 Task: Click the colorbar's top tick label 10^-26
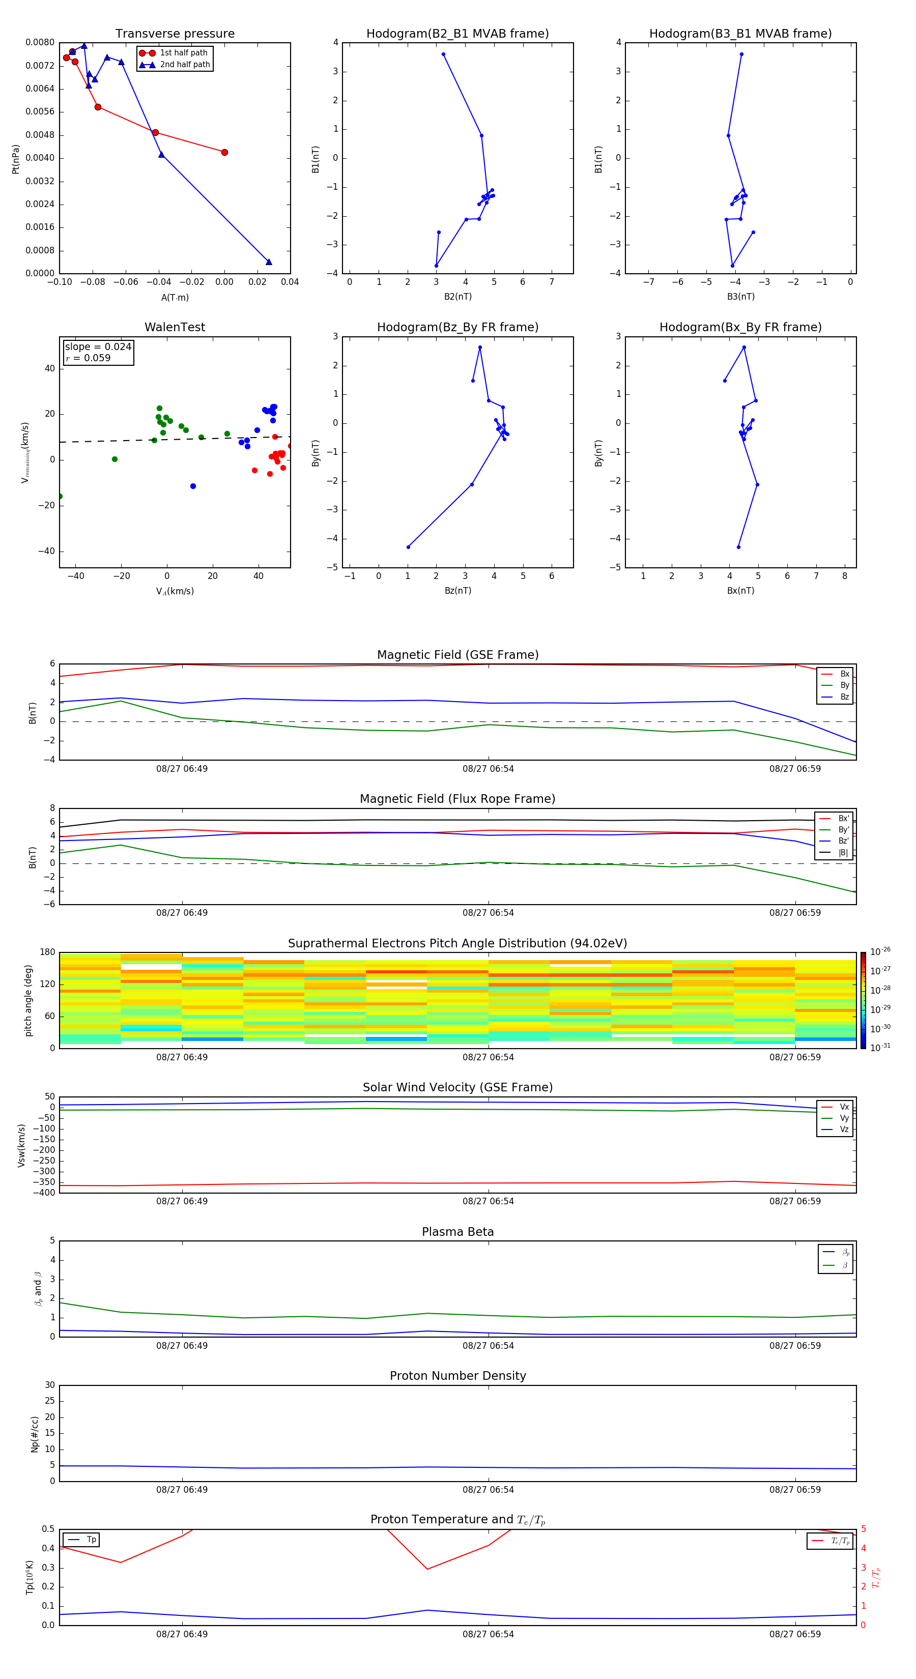click(x=880, y=951)
